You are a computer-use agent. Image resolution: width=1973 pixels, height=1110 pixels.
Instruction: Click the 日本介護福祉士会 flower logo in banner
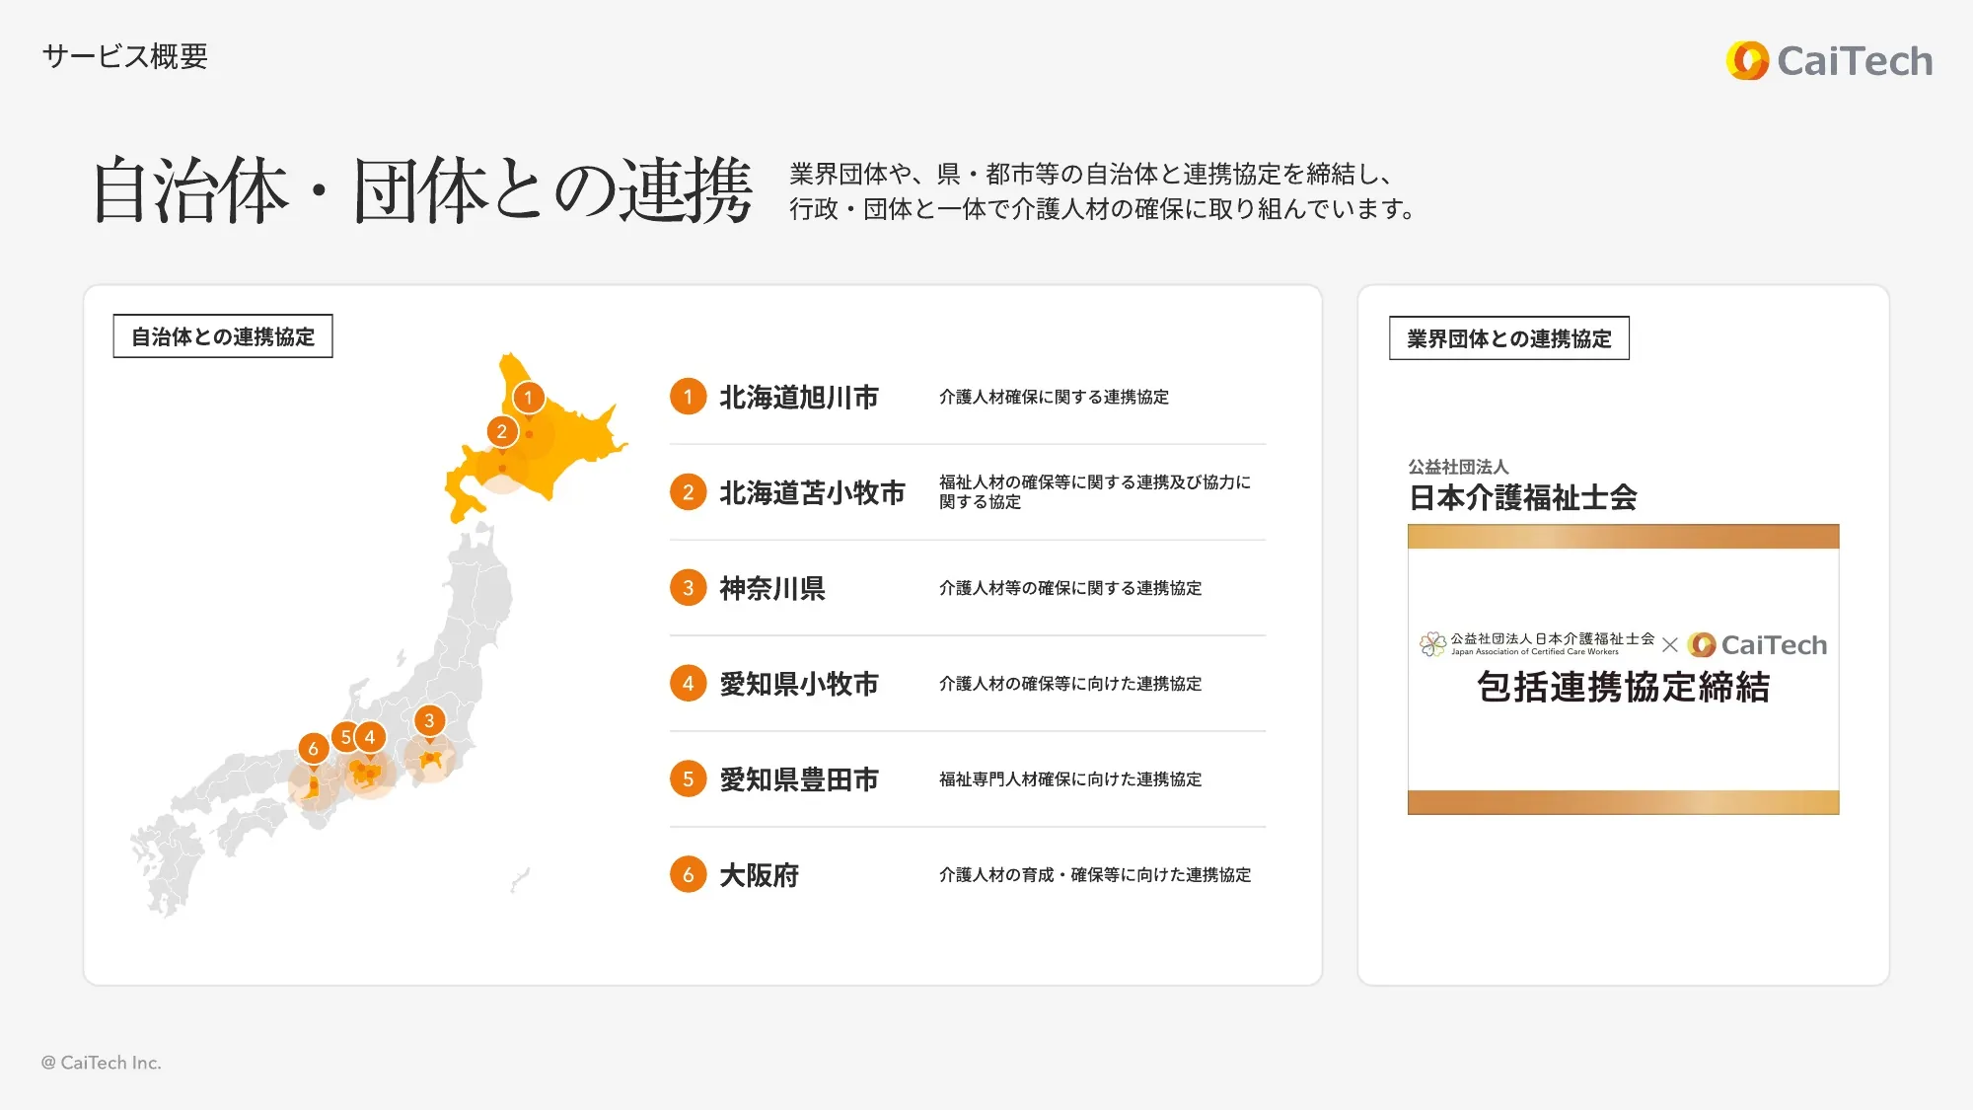(1432, 645)
